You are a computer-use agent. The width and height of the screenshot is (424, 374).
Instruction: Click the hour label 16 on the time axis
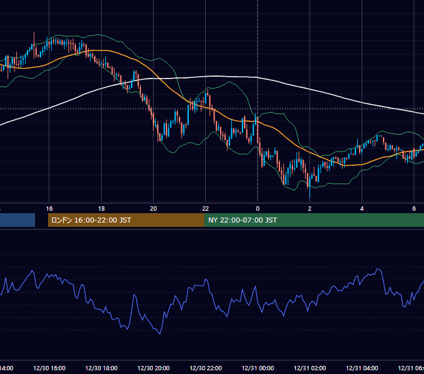tap(49, 209)
